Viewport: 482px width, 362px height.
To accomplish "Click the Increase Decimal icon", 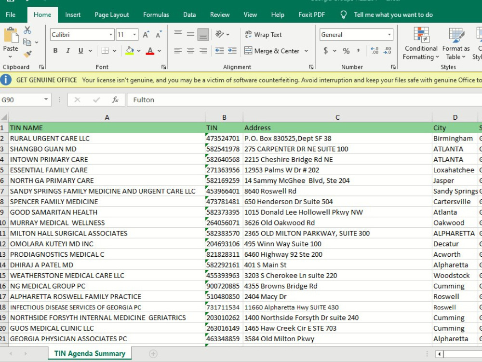I will 375,51.
